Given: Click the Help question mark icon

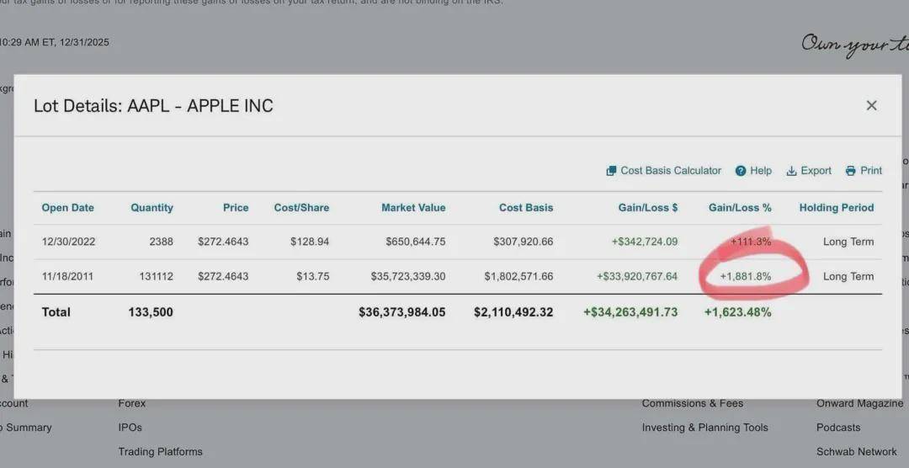Looking at the screenshot, I should (x=741, y=171).
